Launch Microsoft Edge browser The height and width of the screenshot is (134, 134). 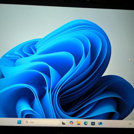tap(86, 123)
